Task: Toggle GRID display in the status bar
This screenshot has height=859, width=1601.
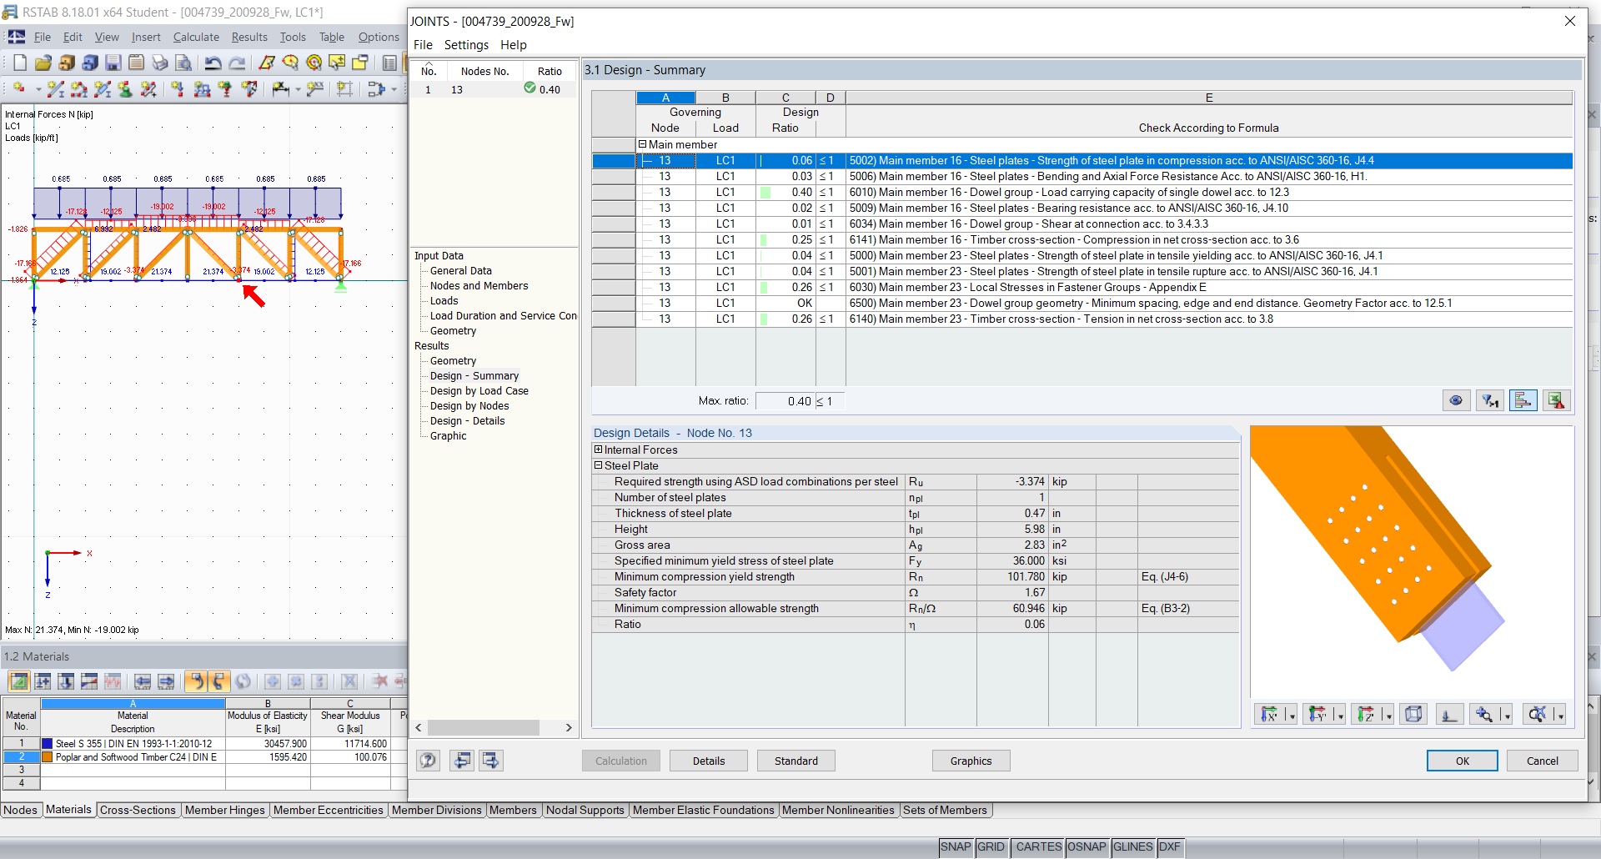Action: tap(991, 846)
